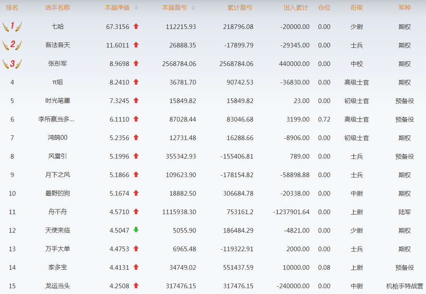This screenshot has width=426, height=294.
Task: Open player 最野的狗's profile
Action: (x=57, y=193)
